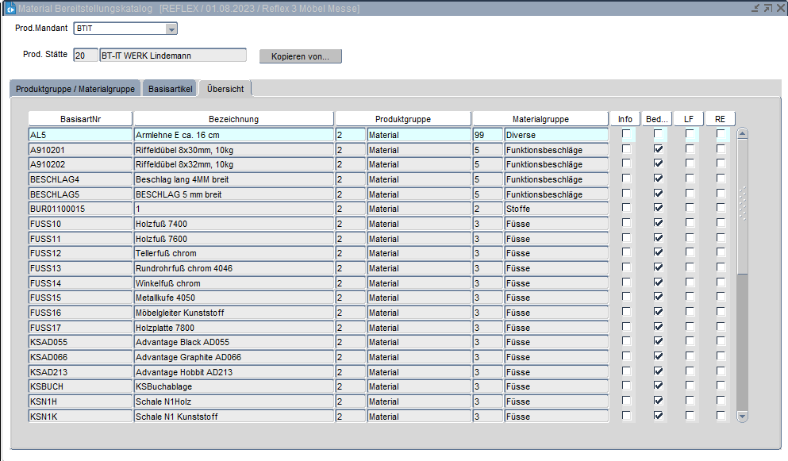Click the window icon in the title bar
This screenshot has width=788, height=461.
[x=10, y=9]
